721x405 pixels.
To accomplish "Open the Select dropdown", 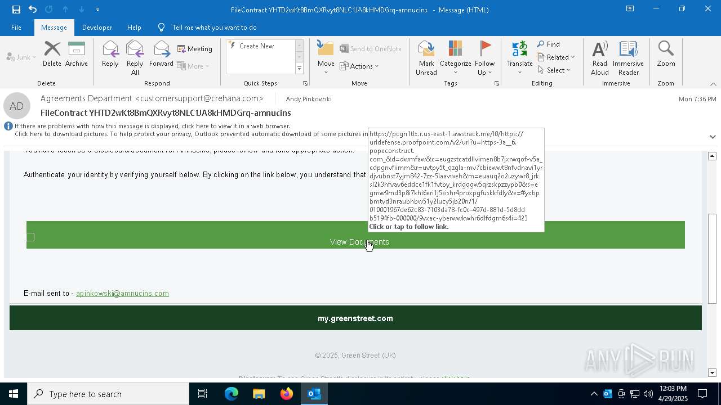I will pos(554,70).
